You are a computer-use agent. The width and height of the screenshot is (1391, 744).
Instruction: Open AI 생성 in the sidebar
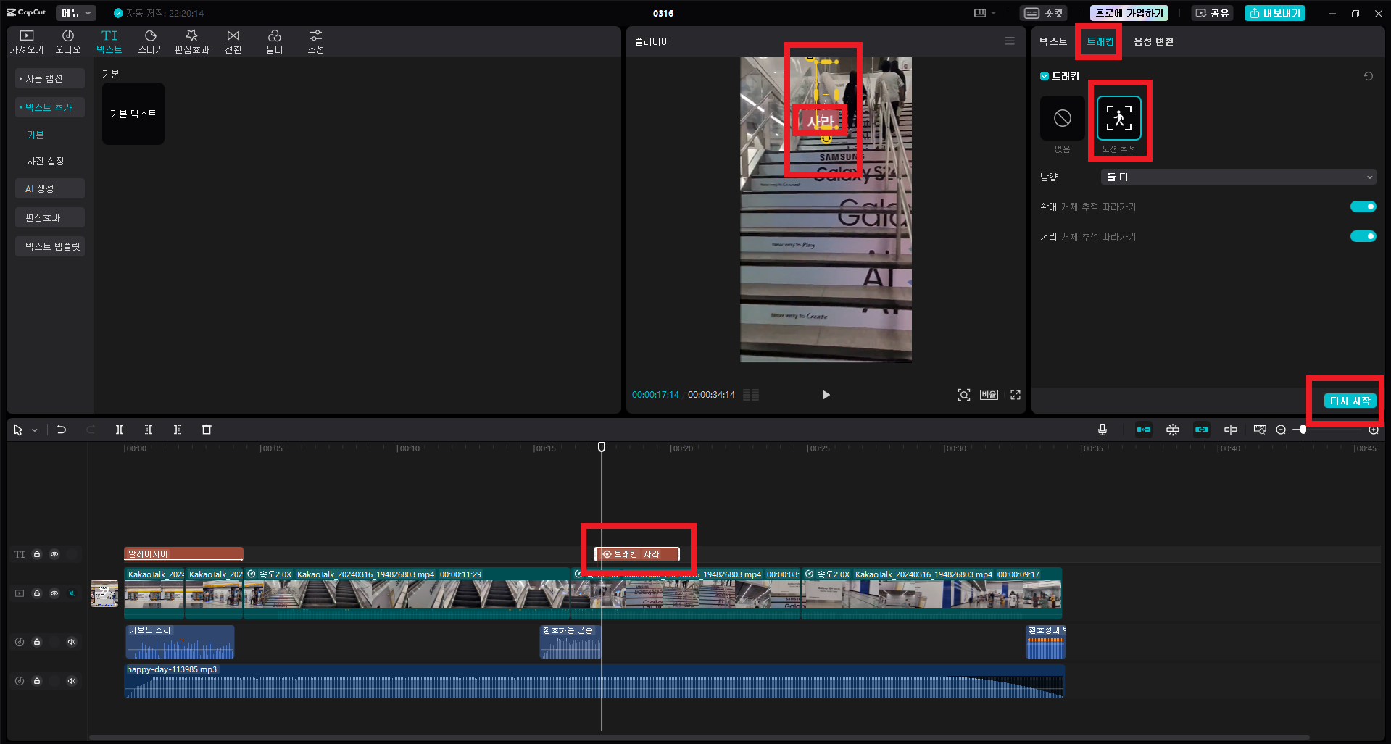[50, 188]
